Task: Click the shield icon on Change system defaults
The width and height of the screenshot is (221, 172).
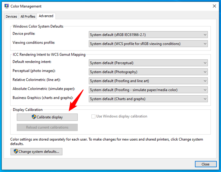Action: click(x=16, y=151)
